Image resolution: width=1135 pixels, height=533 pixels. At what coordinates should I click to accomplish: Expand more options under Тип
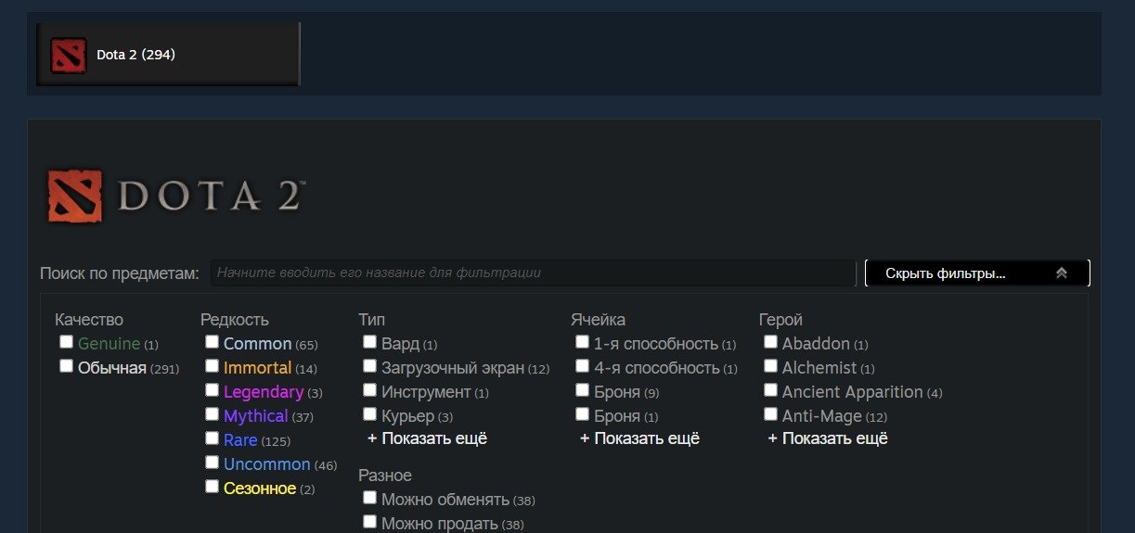pyautogui.click(x=427, y=438)
